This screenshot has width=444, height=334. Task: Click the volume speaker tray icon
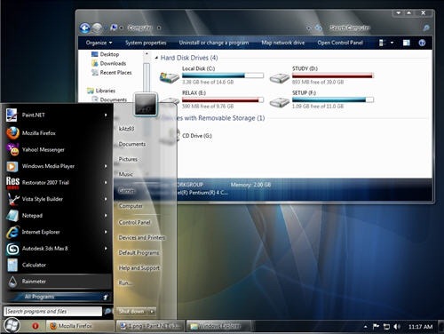point(397,327)
